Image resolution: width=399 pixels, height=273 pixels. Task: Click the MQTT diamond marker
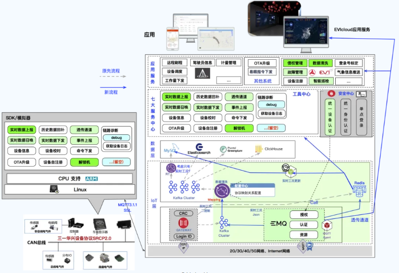303,246
